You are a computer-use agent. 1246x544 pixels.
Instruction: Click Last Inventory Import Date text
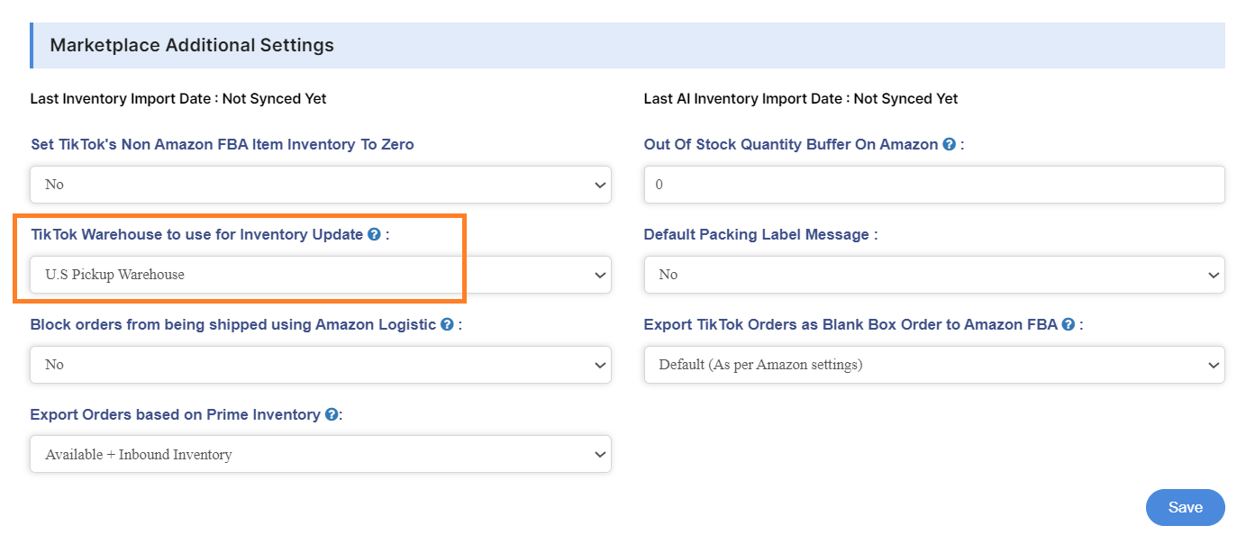pyautogui.click(x=178, y=99)
